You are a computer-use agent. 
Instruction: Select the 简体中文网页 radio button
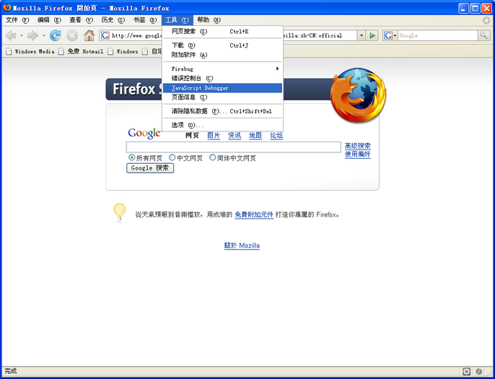pos(212,157)
